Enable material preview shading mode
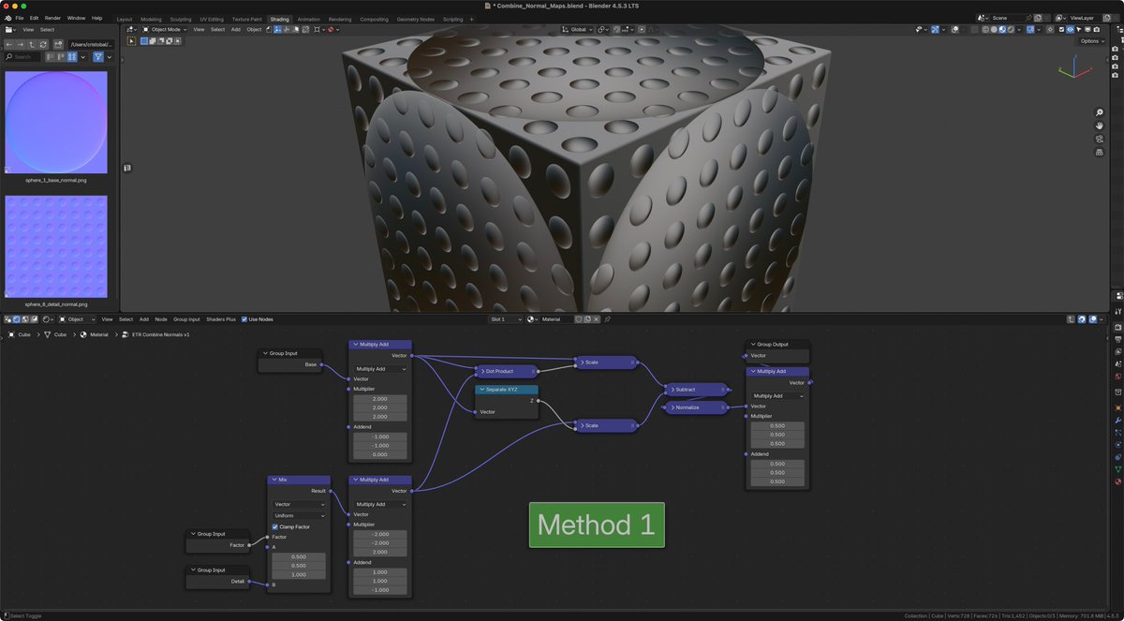The height and width of the screenshot is (621, 1124). coord(1002,29)
